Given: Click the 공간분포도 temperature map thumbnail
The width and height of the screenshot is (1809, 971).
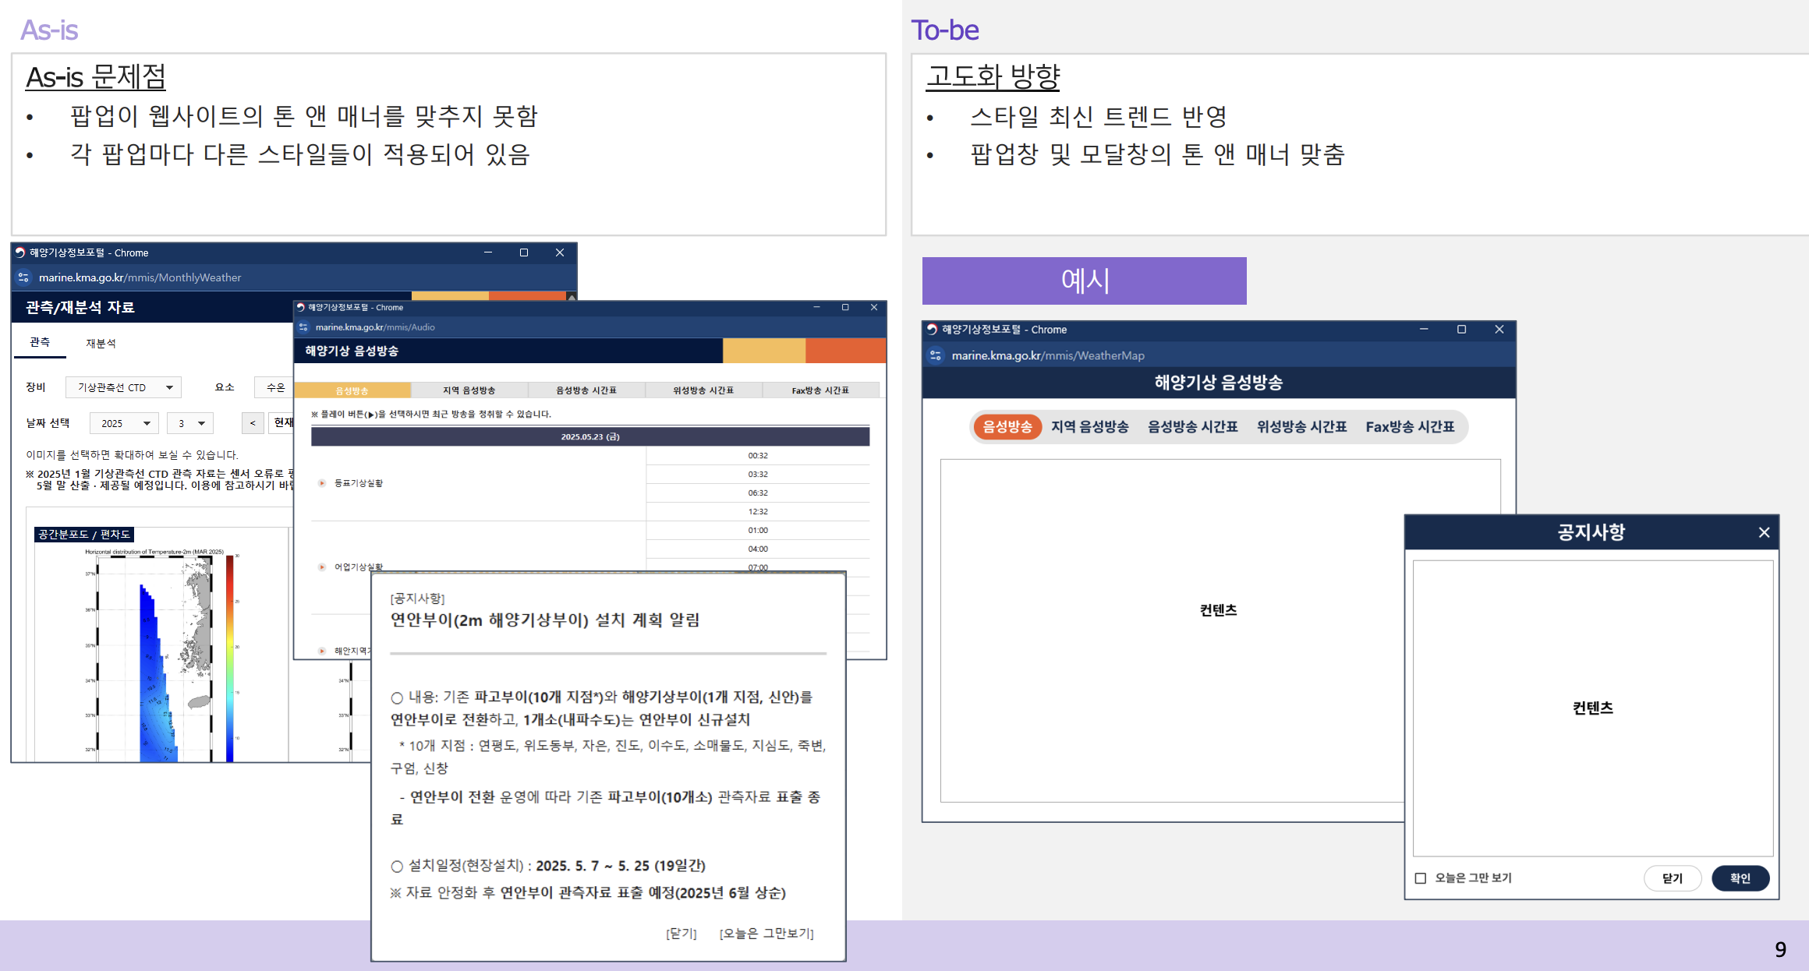Looking at the screenshot, I should pyautogui.click(x=156, y=659).
